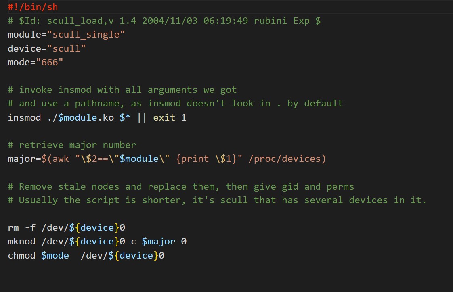Click the chmod command word

pyautogui.click(x=21, y=255)
